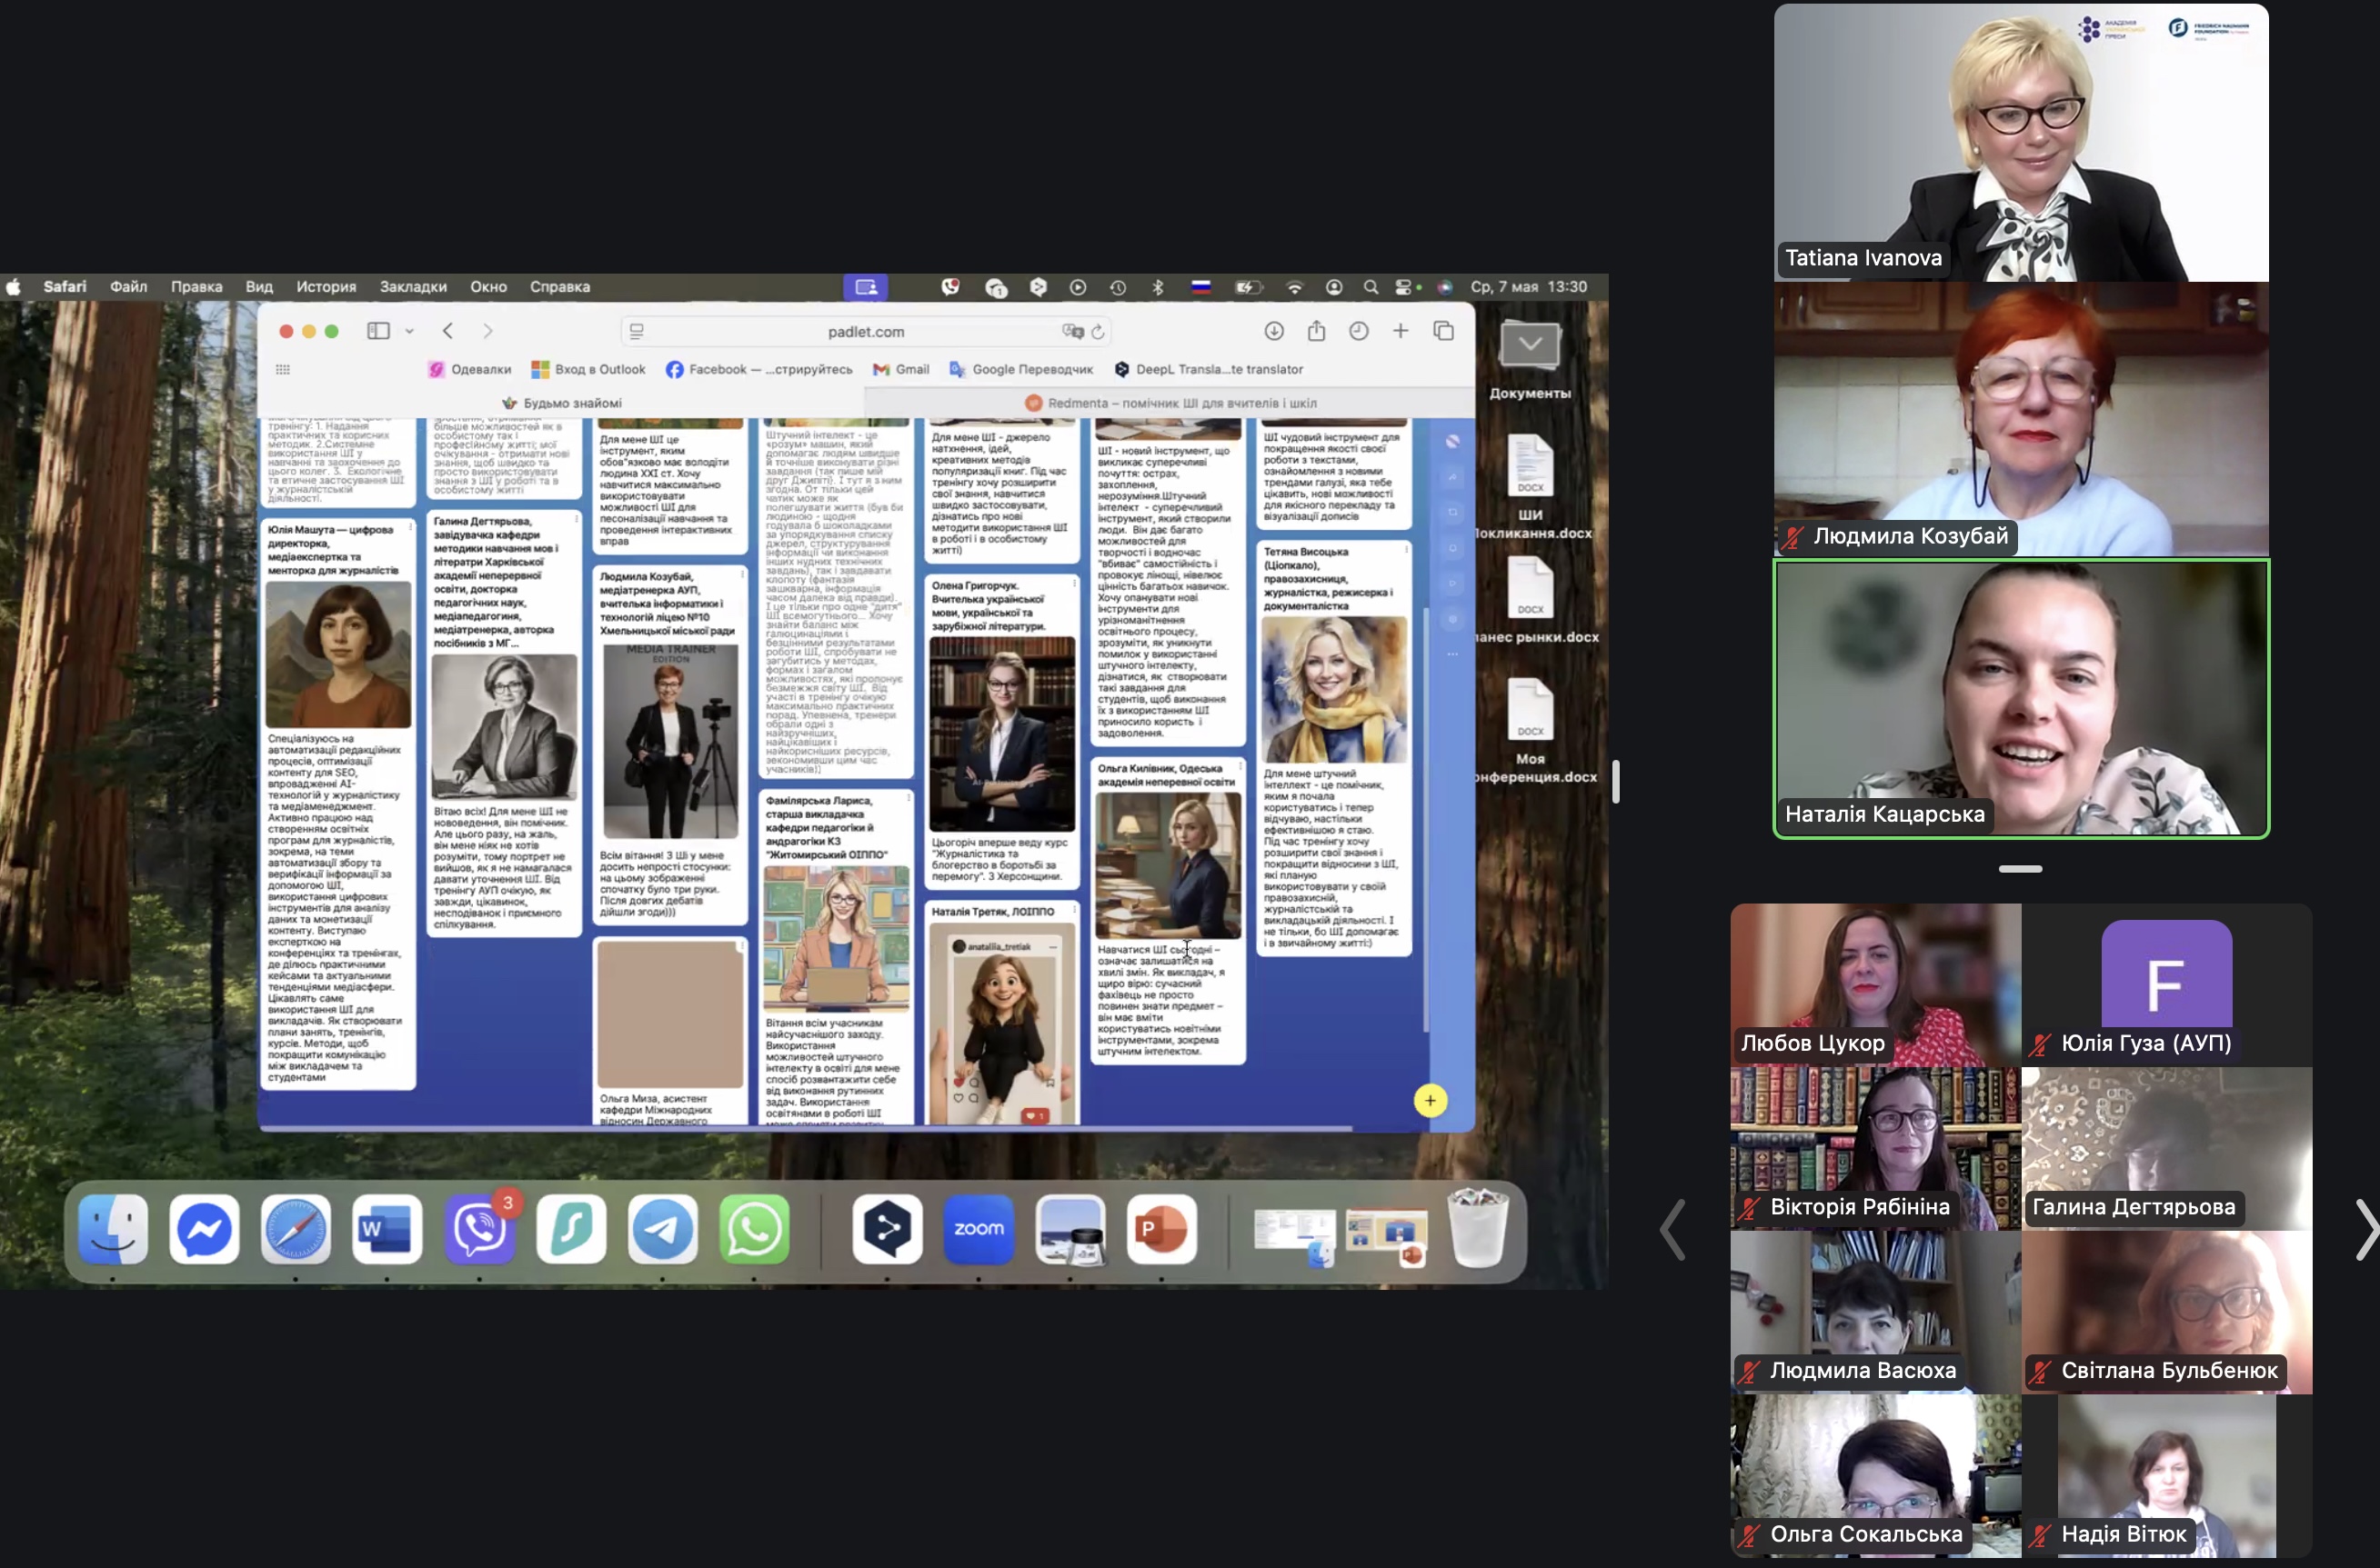This screenshot has width=2380, height=1568.
Task: Open Viber with notification badge
Action: (x=480, y=1229)
